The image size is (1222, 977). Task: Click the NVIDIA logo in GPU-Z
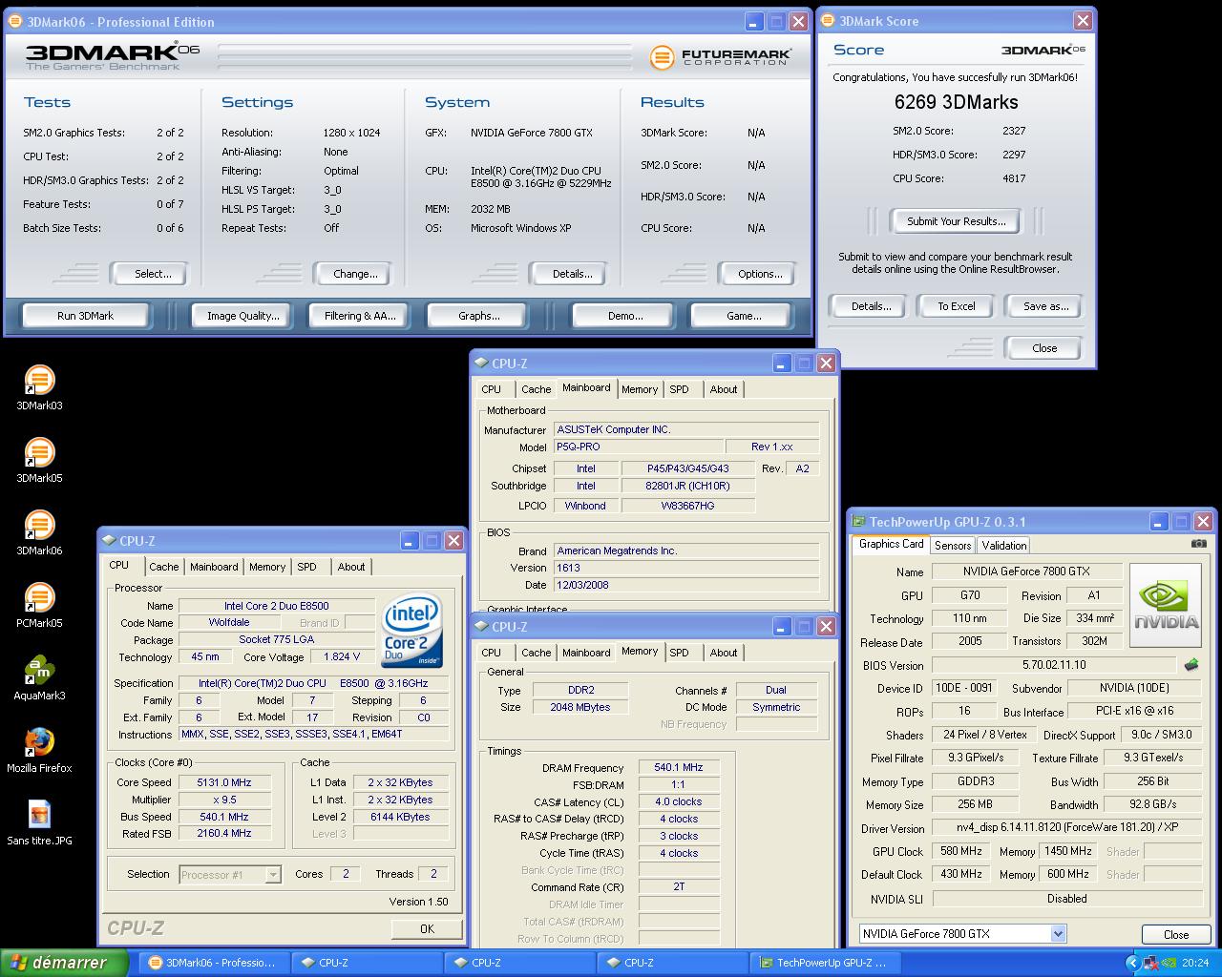click(1165, 604)
